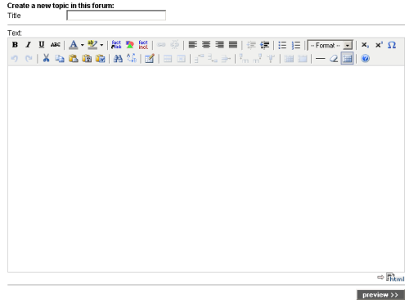Click the highlight background color button

[92, 45]
